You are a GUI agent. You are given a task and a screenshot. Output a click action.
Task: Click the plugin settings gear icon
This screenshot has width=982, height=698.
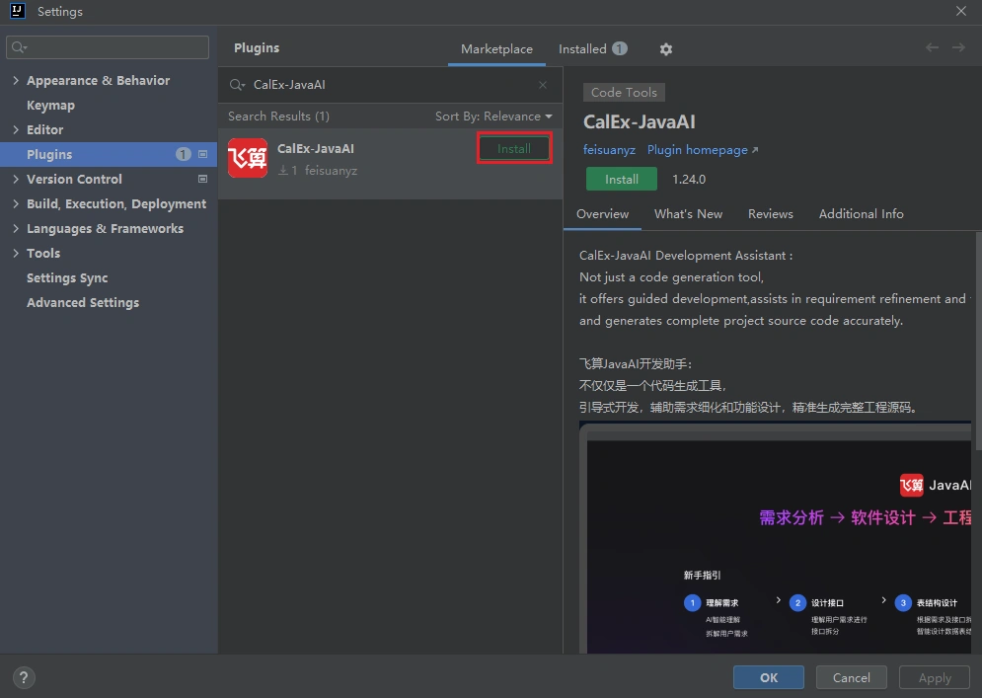665,48
